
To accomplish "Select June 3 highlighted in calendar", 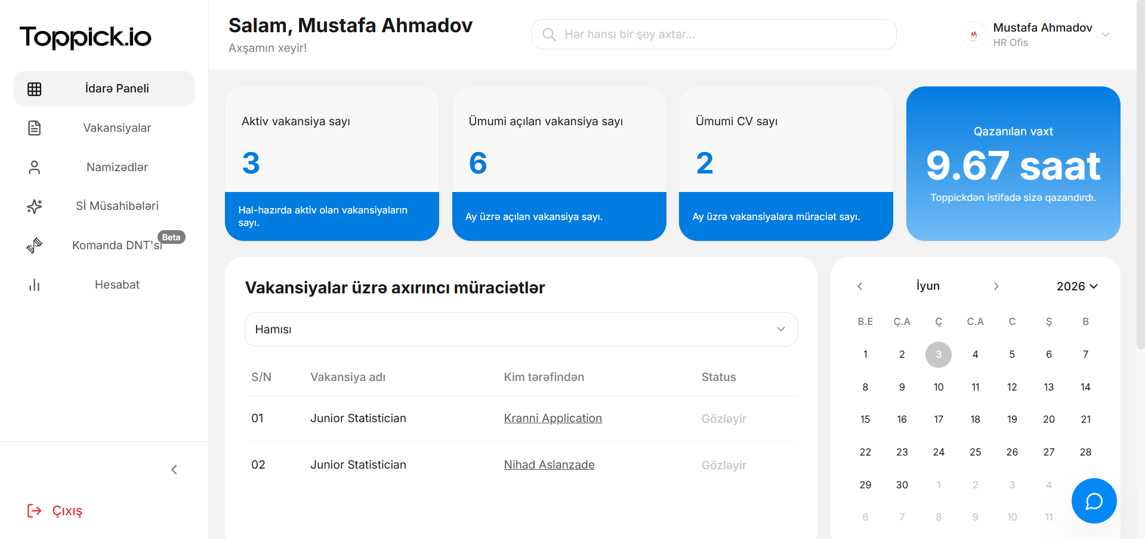I will point(939,354).
